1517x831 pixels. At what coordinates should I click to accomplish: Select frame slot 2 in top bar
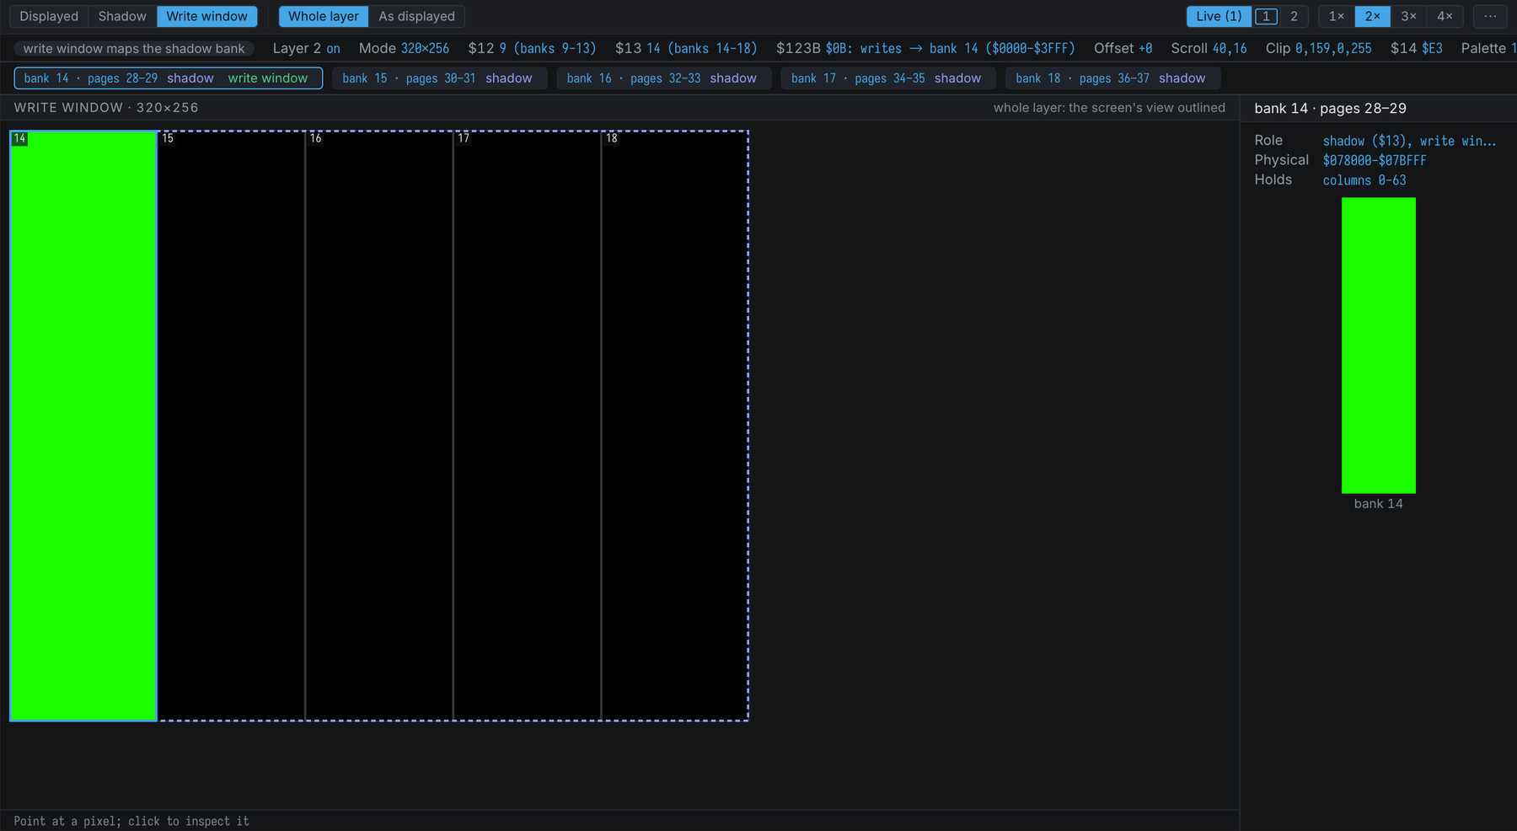point(1294,16)
